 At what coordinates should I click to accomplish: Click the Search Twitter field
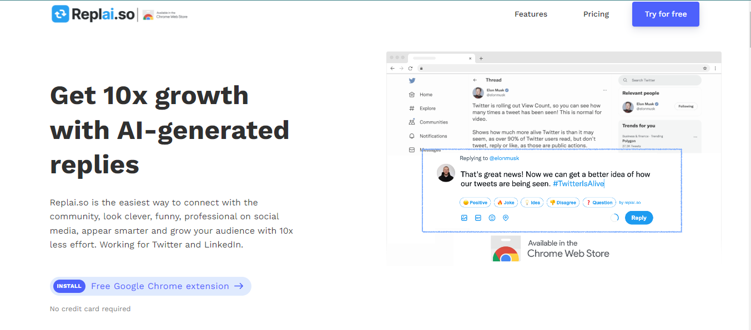660,80
